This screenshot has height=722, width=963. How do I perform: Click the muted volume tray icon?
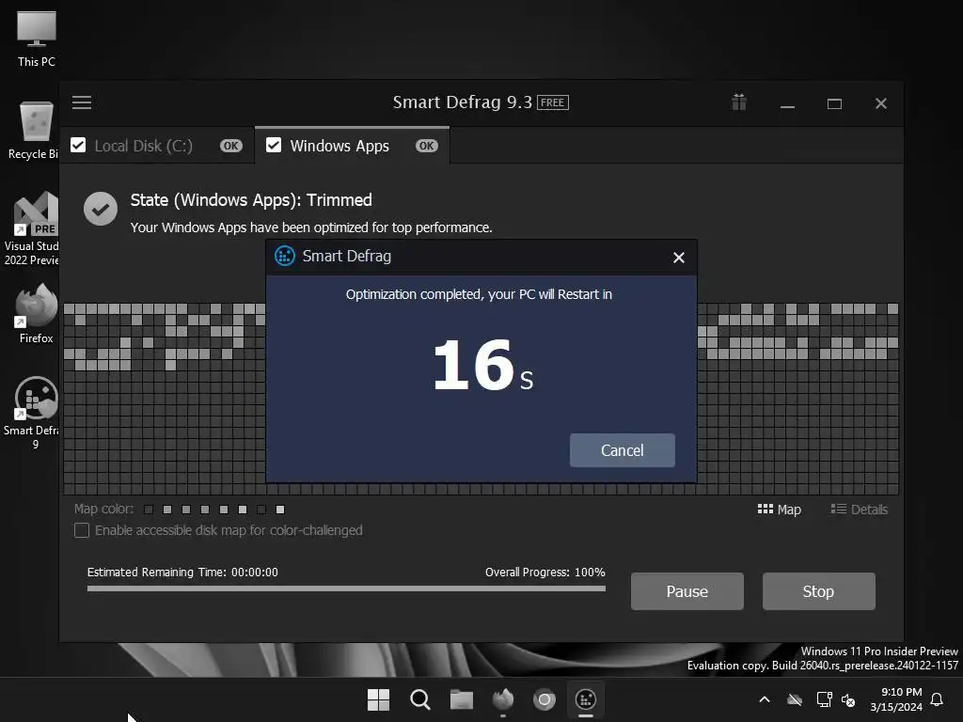pos(848,699)
